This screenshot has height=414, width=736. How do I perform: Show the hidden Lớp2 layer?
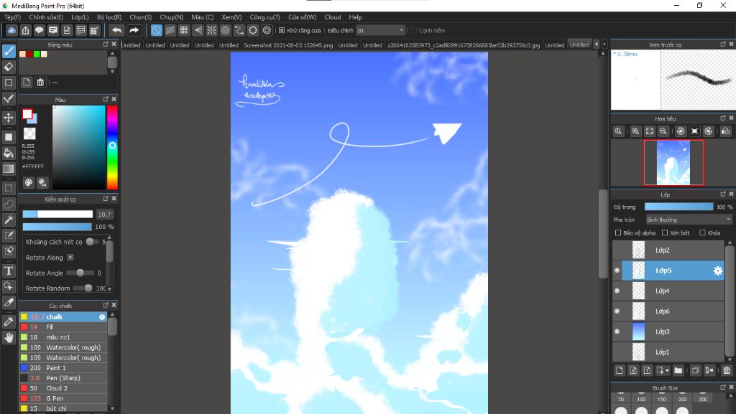click(x=617, y=250)
